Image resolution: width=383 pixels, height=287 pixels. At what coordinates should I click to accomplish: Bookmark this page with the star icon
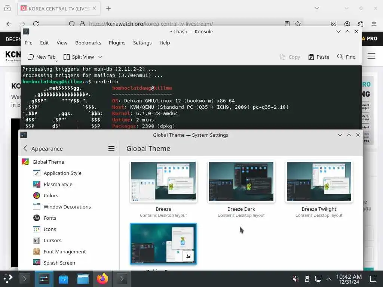click(297, 24)
